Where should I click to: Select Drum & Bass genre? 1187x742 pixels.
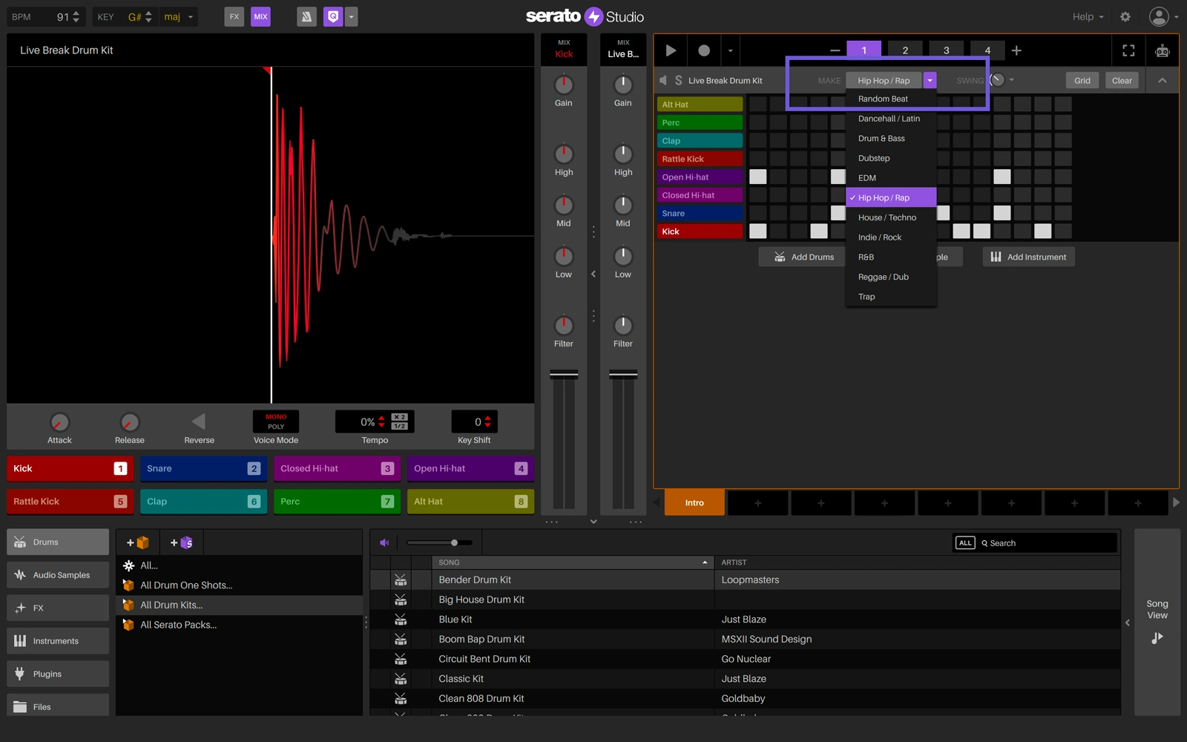click(891, 139)
